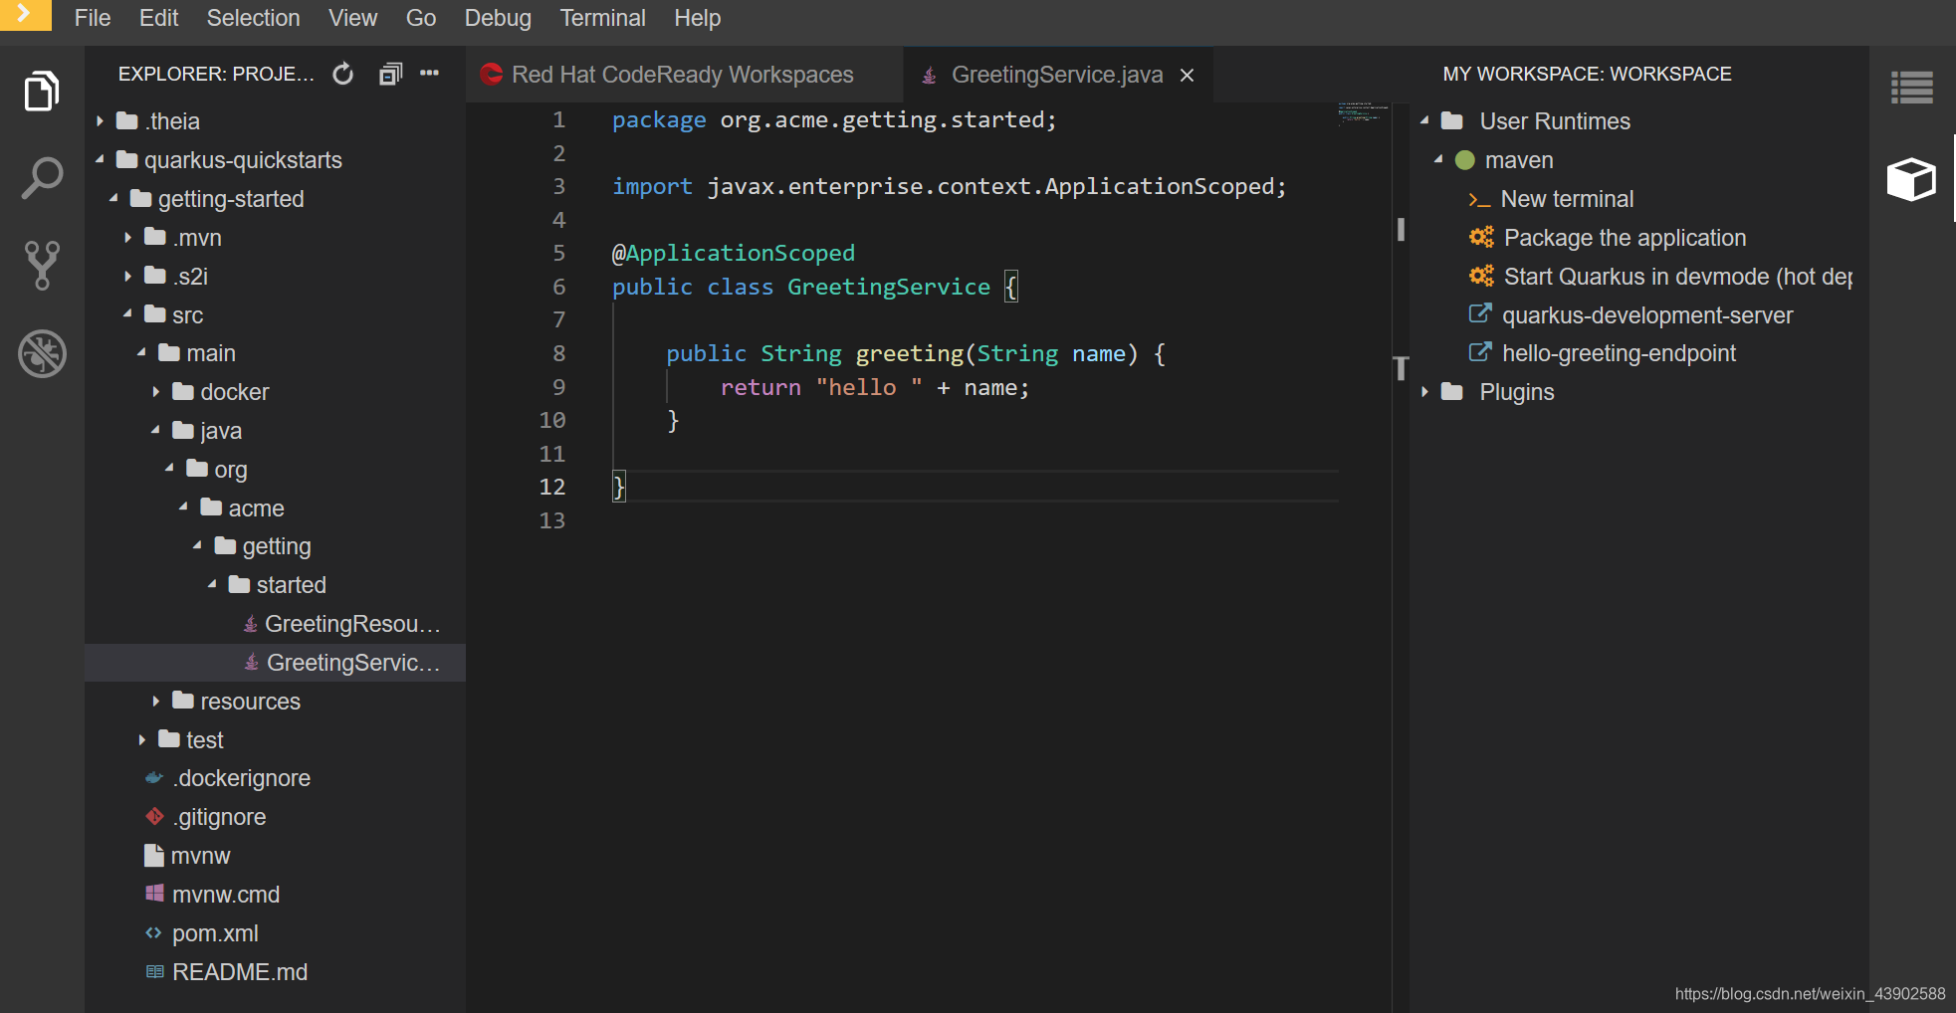
Task: Open the mvnw.cmd file
Action: click(226, 895)
